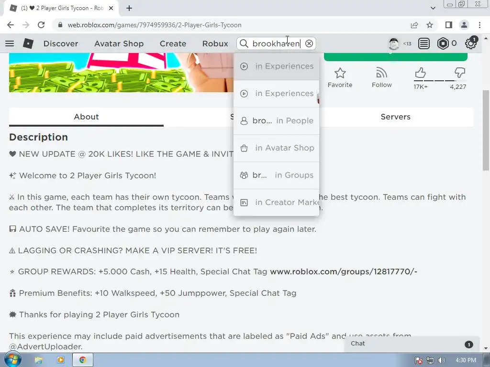The width and height of the screenshot is (490, 367).
Task: Open the Avatar Shop page
Action: [119, 43]
